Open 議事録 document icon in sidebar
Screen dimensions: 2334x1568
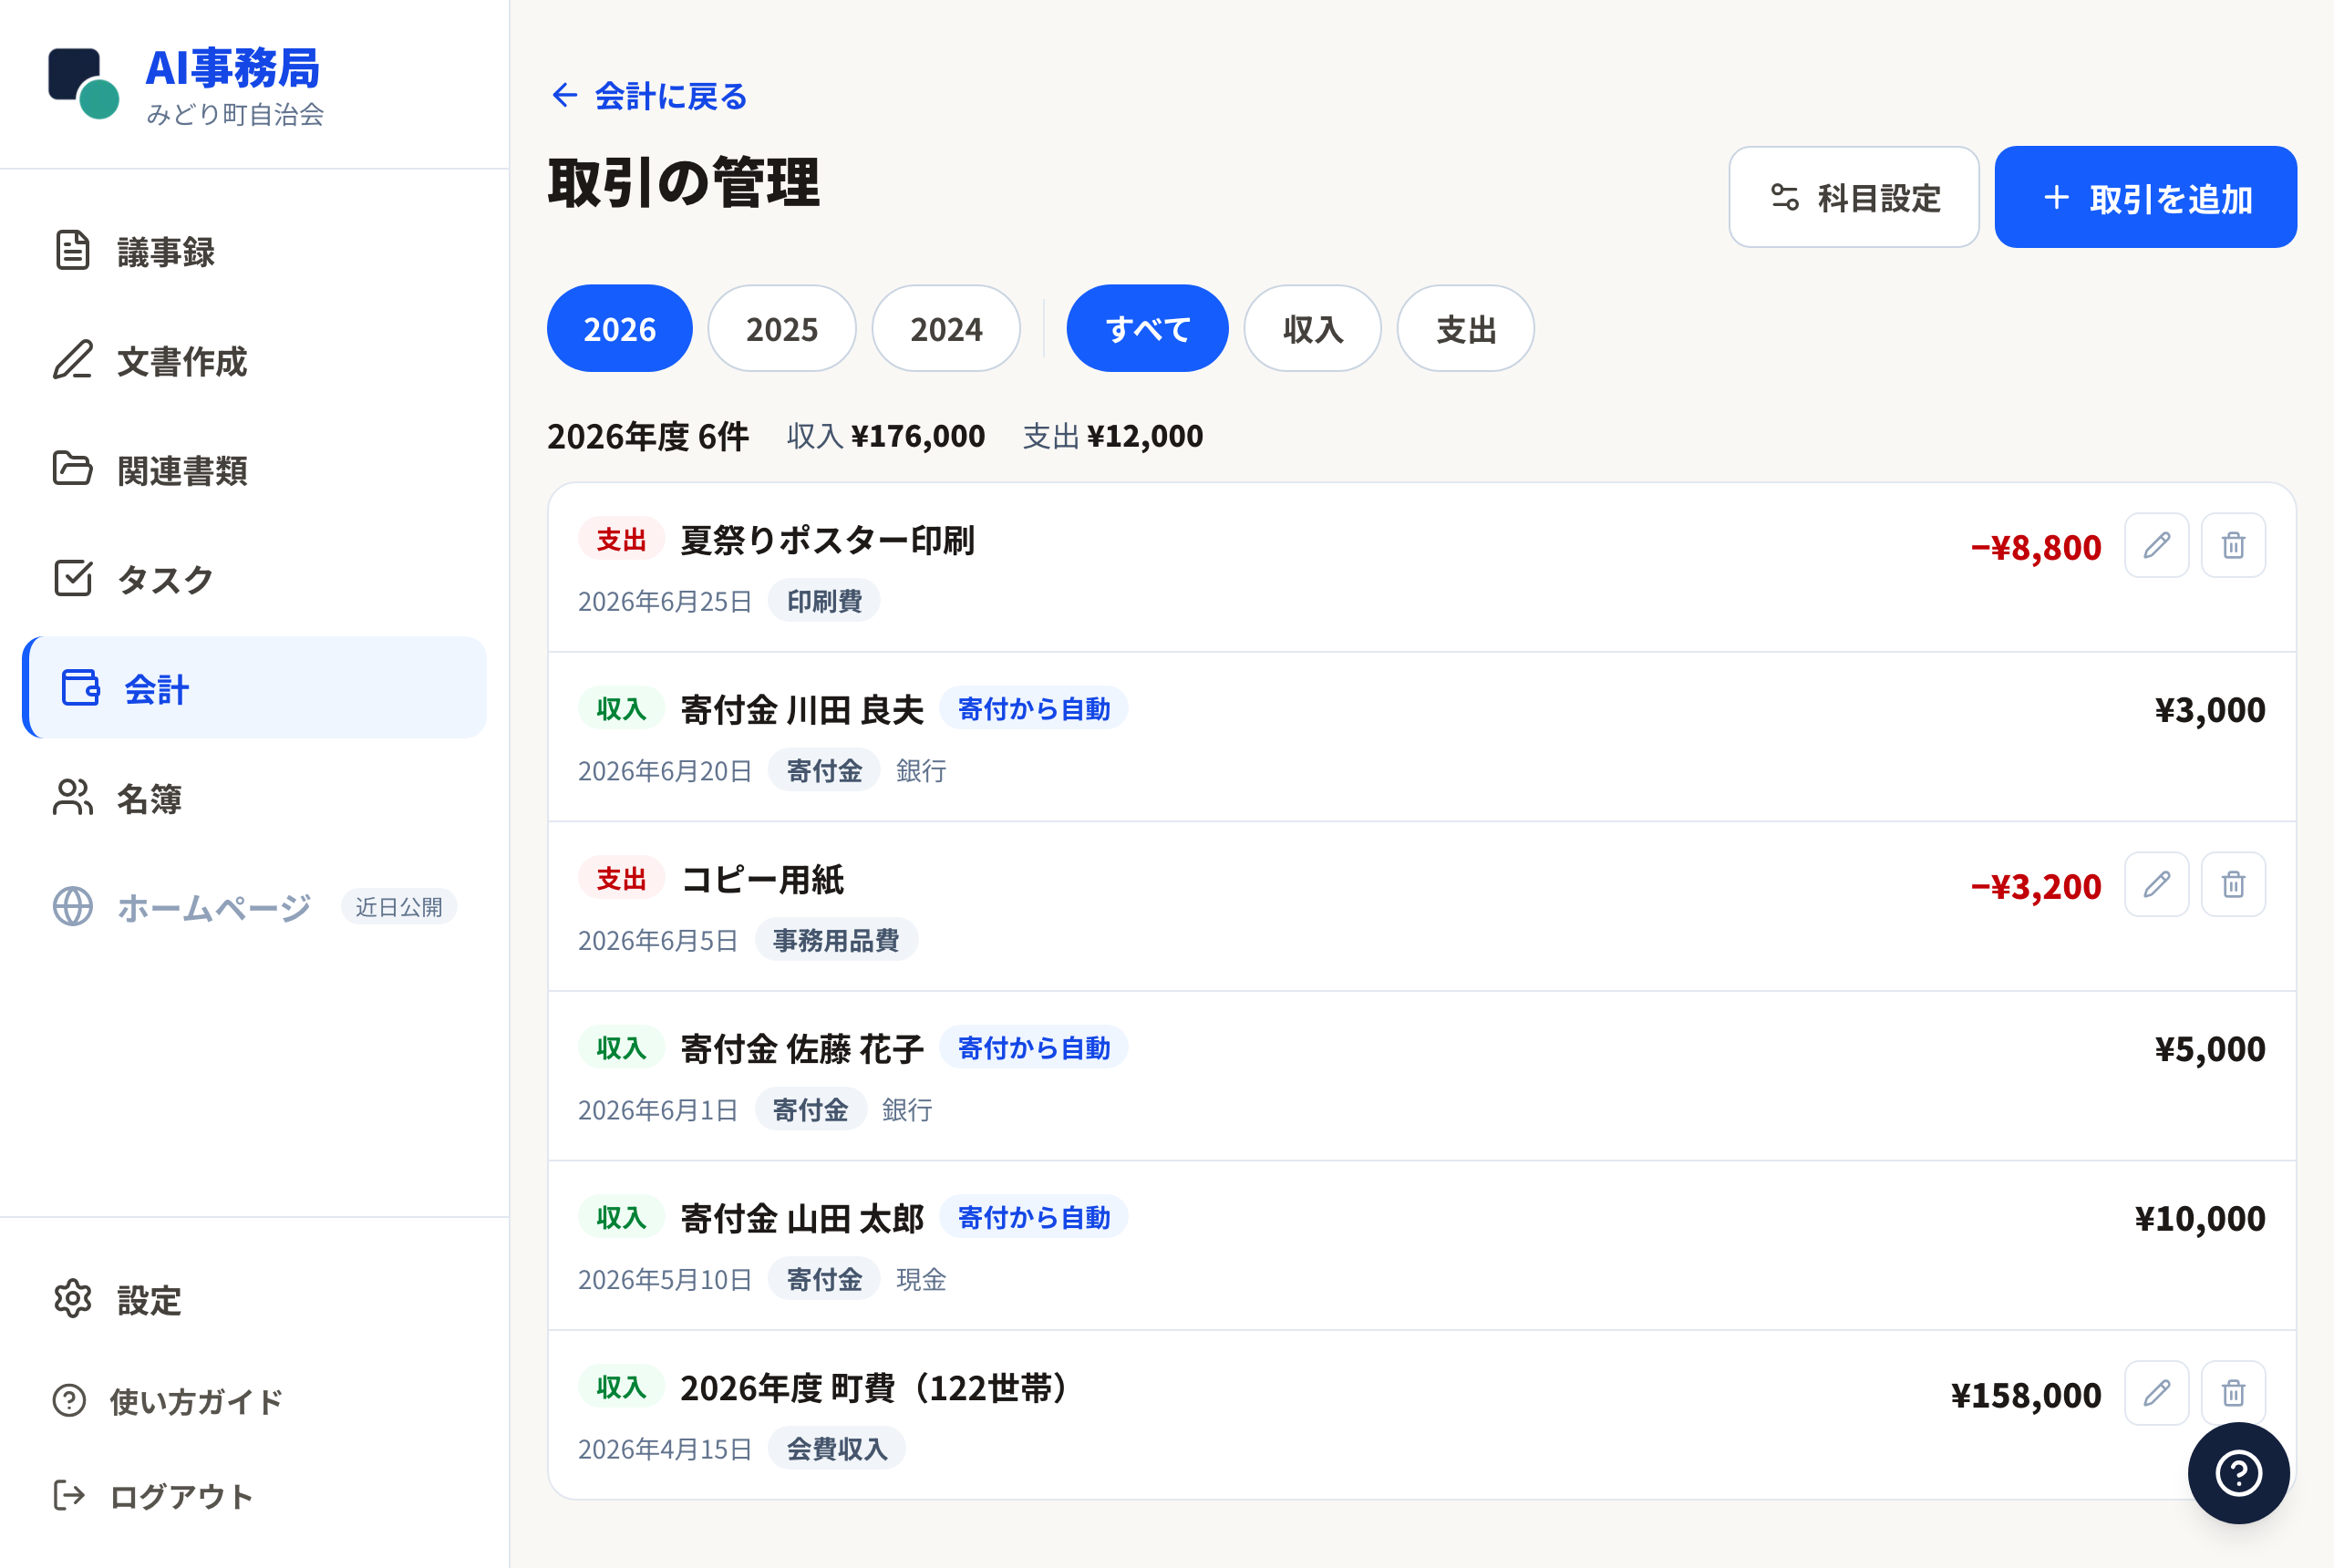pyautogui.click(x=72, y=251)
